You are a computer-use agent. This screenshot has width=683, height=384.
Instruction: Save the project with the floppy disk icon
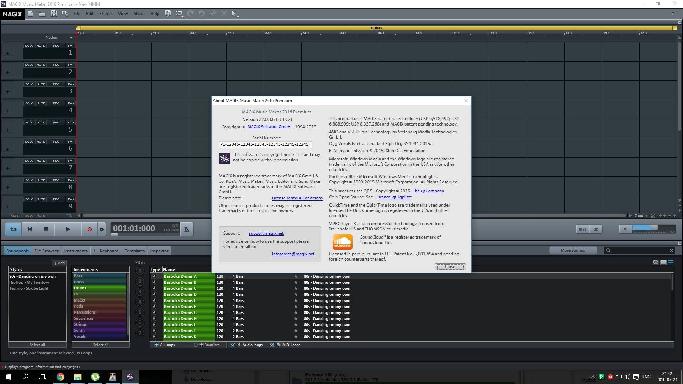54,14
